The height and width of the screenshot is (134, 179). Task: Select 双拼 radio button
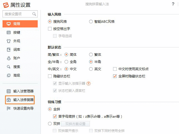pyautogui.click(x=50, y=124)
